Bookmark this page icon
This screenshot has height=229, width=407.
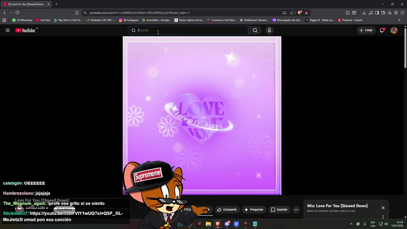coord(77,13)
